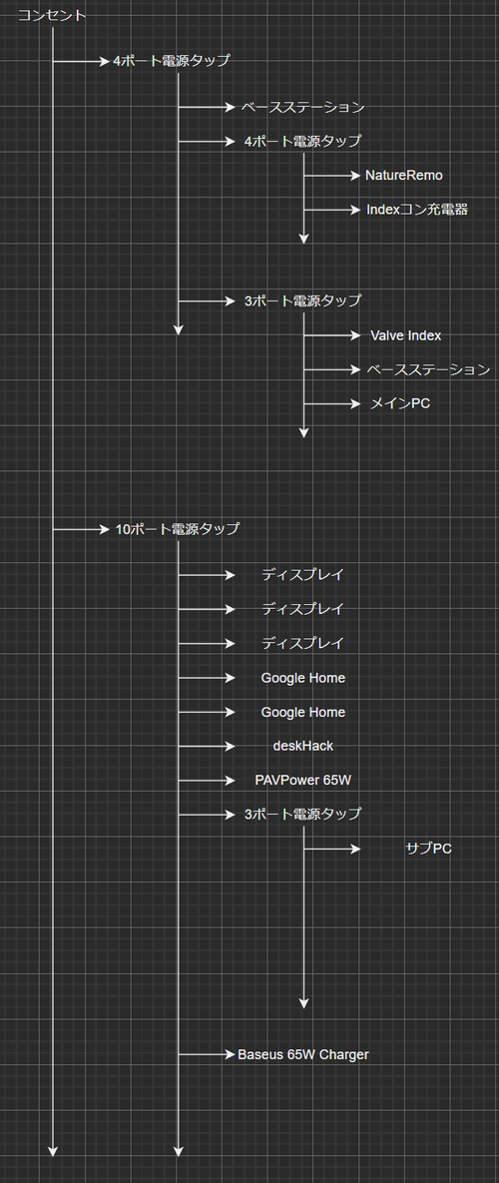The image size is (499, 1183).
Task: Click the first ディスプレイ under 10ポート電源タップ
Action: 303,574
